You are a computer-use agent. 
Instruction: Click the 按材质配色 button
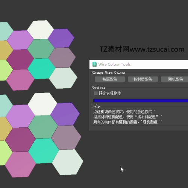[x=143, y=79]
